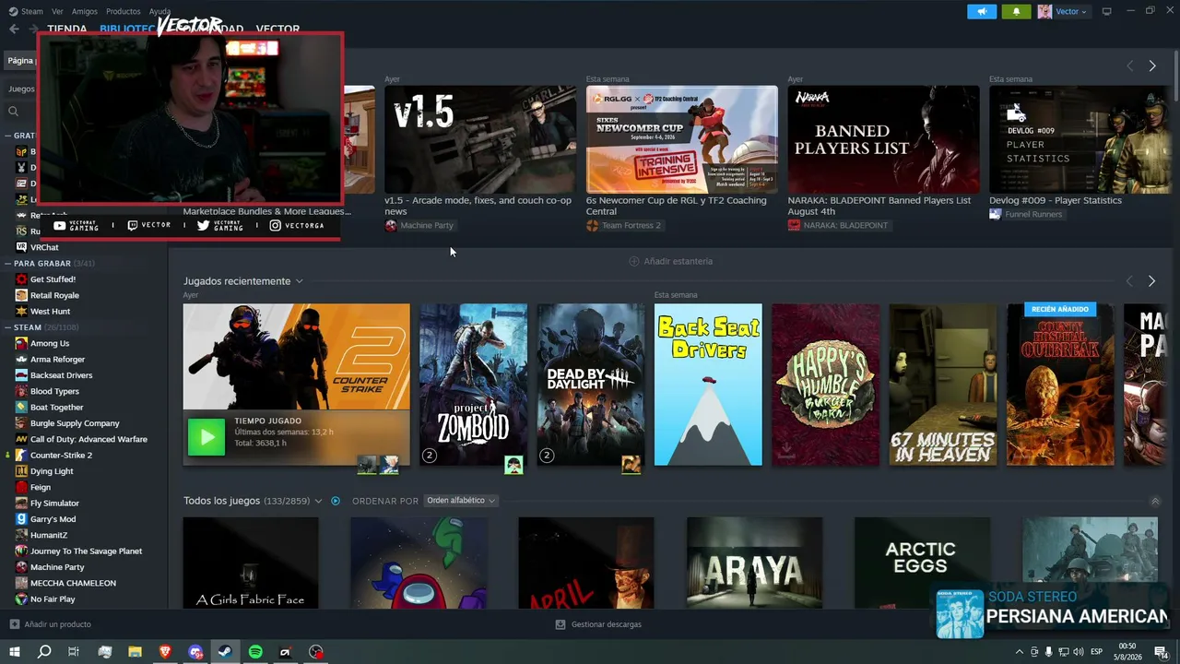Select Burgle Supply Company in the sidebar

[x=75, y=423]
